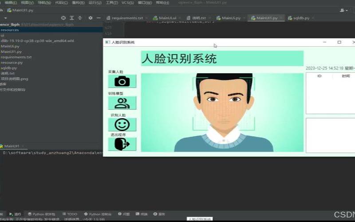The width and height of the screenshot is (355, 222).
Task: Select the MainUI1 run tab
Action: coord(12,146)
